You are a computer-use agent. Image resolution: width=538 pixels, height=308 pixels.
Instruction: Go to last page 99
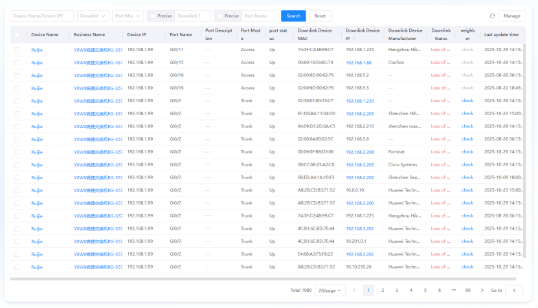467,291
